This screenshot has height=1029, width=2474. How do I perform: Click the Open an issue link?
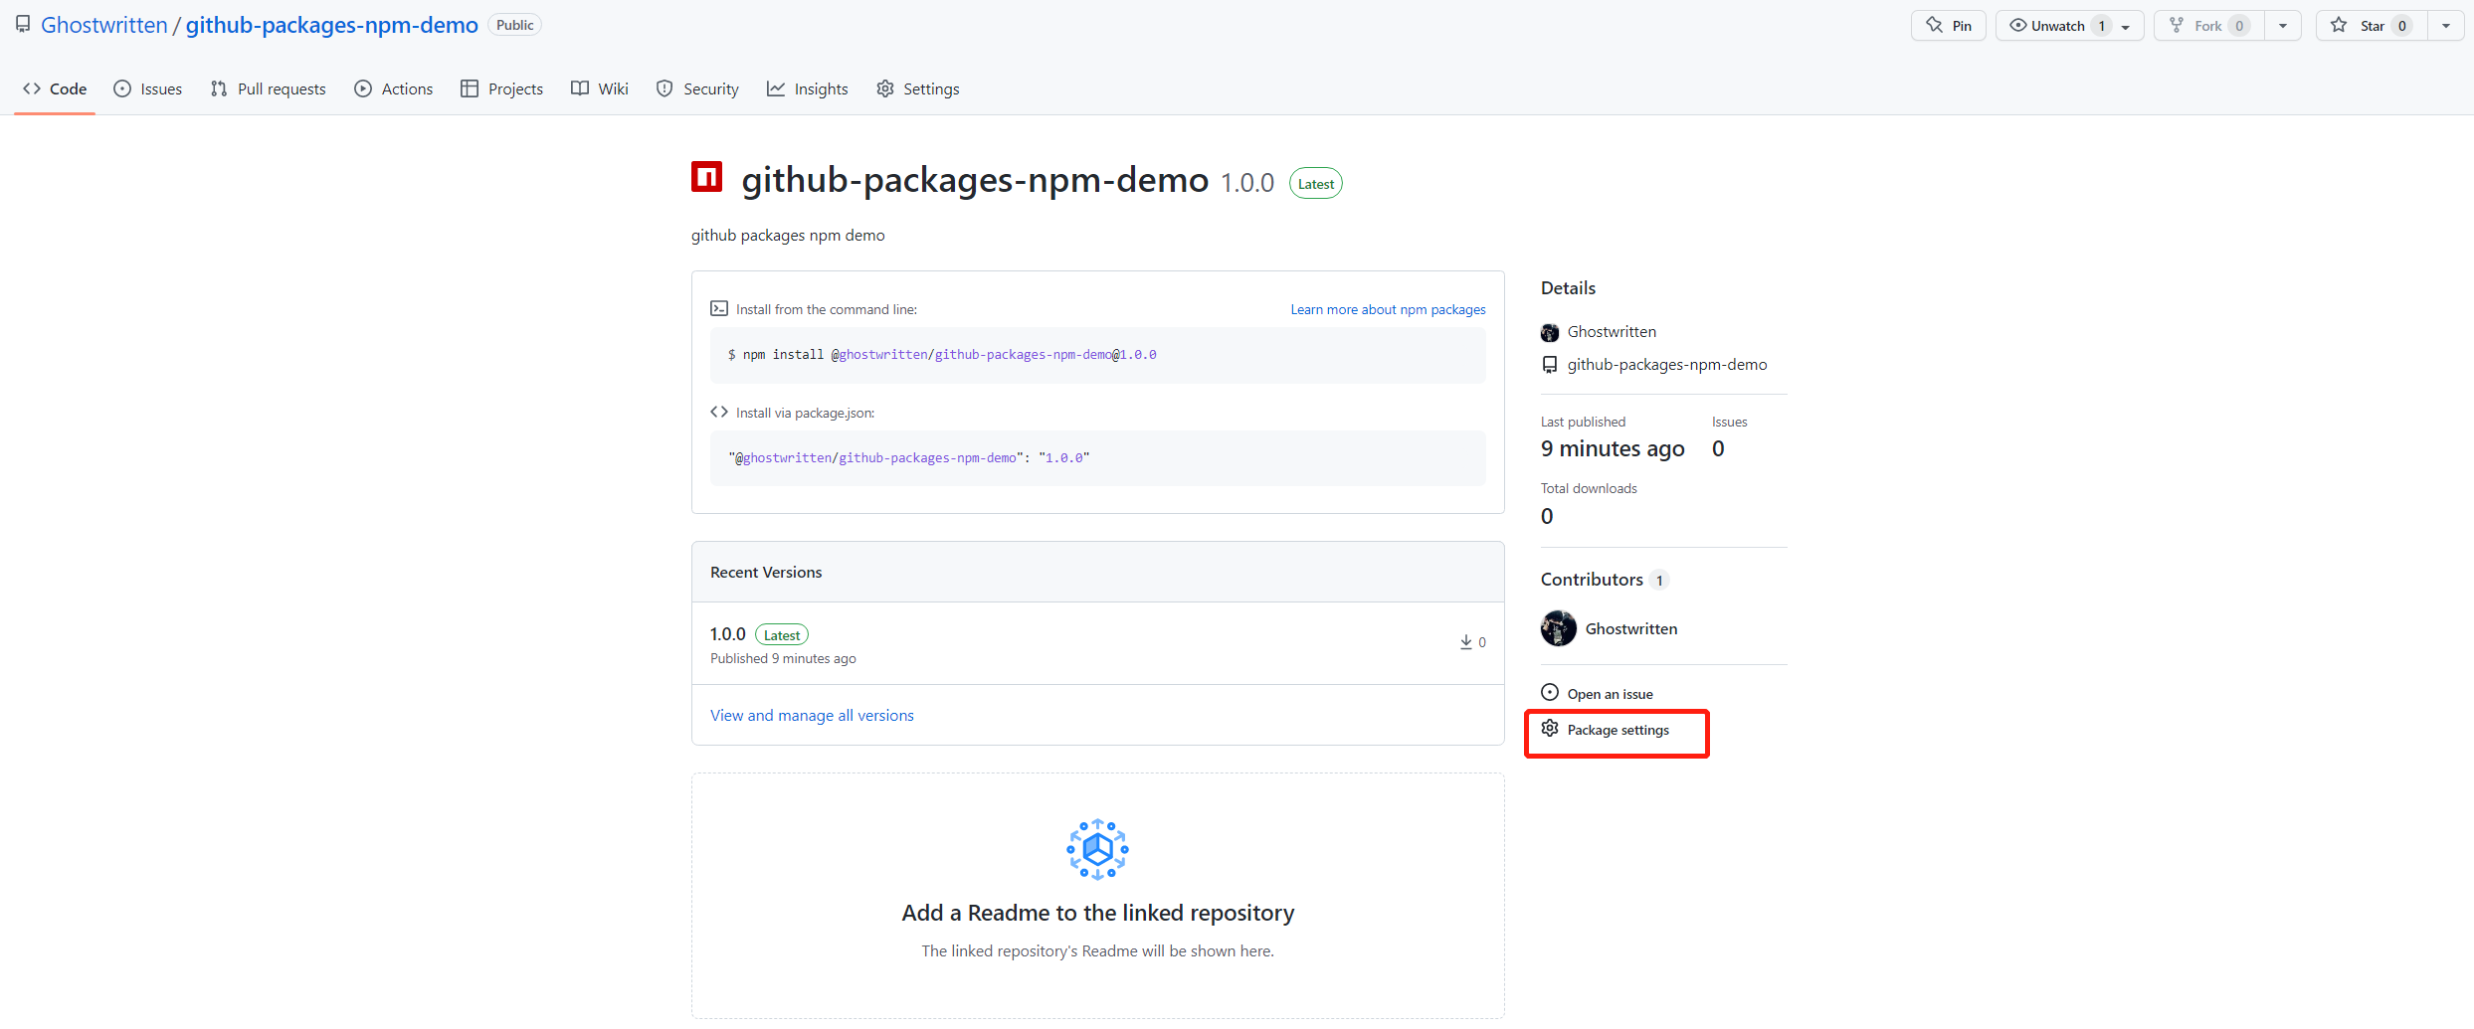click(x=1611, y=694)
